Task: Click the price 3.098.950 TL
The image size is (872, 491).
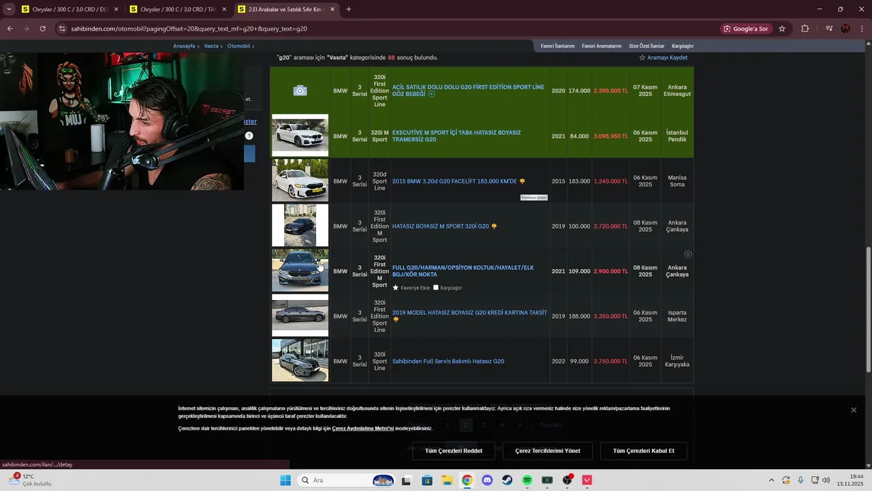Action: [610, 136]
